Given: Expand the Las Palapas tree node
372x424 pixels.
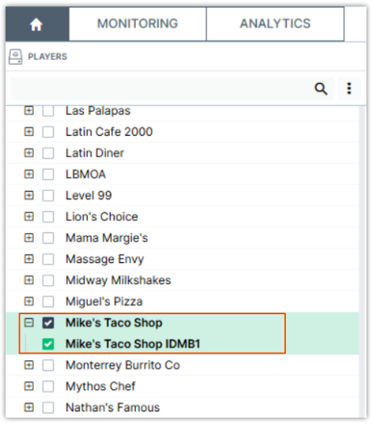Looking at the screenshot, I should pyautogui.click(x=28, y=111).
